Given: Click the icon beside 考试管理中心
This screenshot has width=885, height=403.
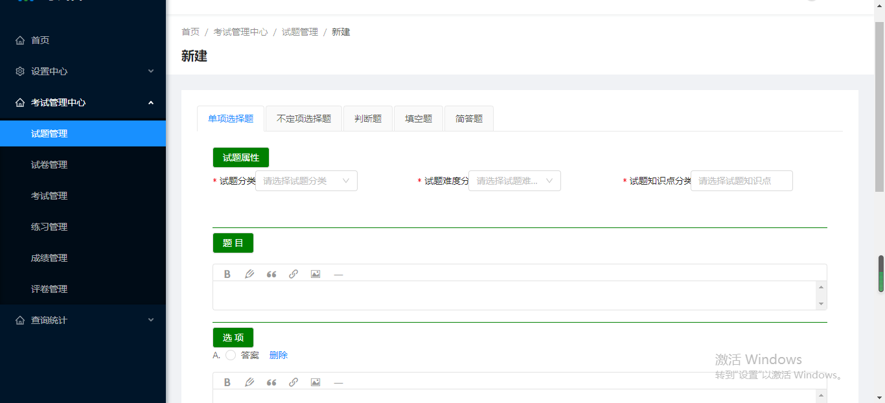Looking at the screenshot, I should click(x=20, y=102).
